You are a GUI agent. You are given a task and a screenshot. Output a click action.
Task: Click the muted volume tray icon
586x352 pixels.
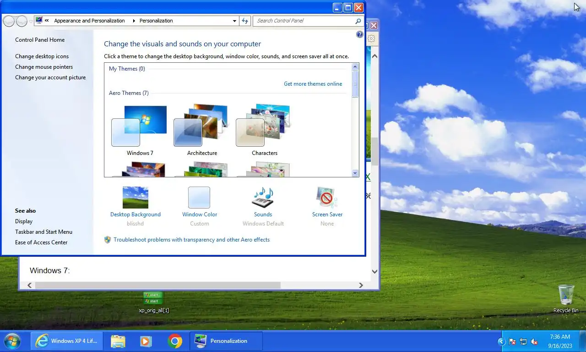pyautogui.click(x=534, y=341)
